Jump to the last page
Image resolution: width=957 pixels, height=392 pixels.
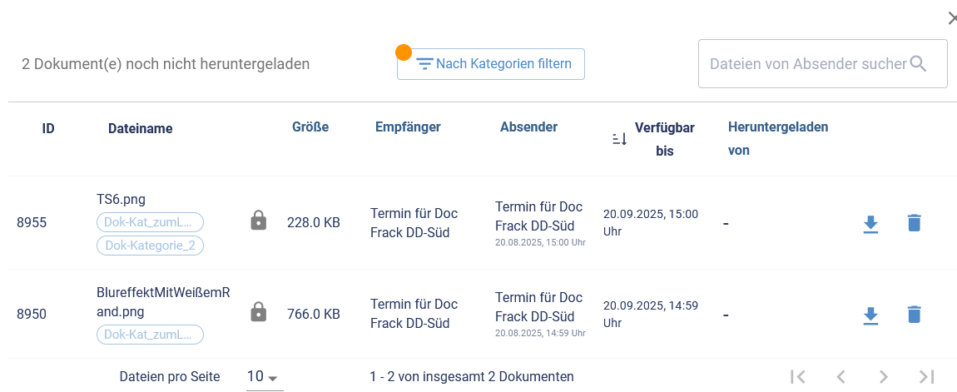tap(927, 377)
